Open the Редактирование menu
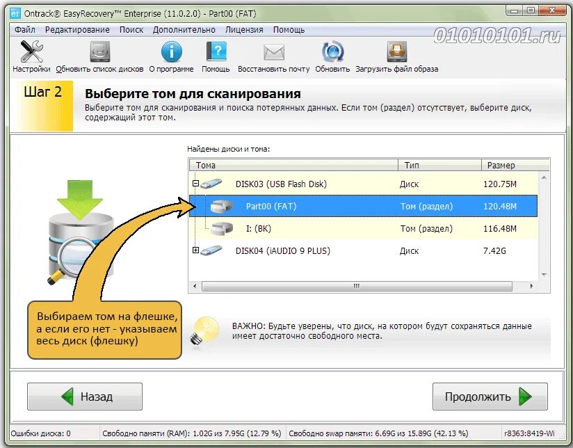This screenshot has height=448, width=573. coord(77,30)
